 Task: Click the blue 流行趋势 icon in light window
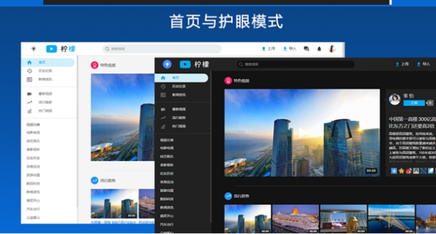click(x=95, y=180)
